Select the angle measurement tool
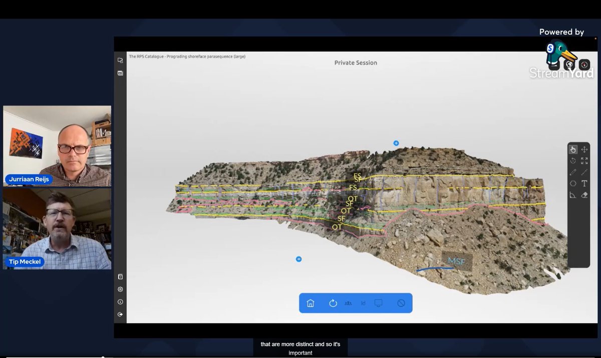This screenshot has width=601, height=358. pos(573,195)
